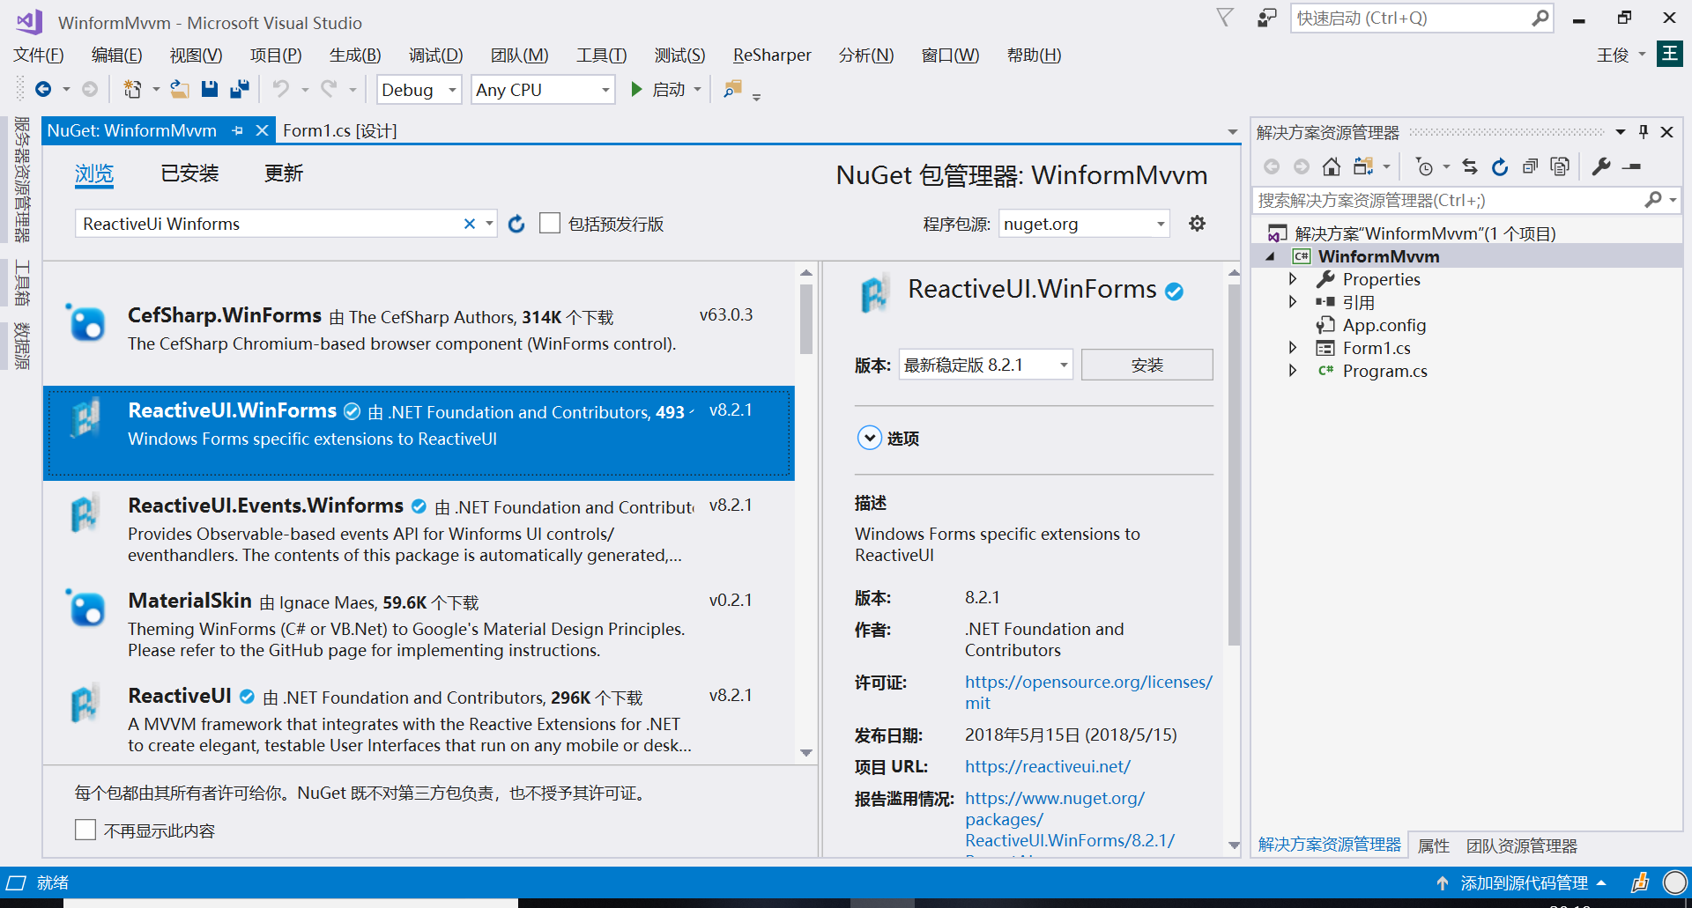
Task: Open the ReSharper menu
Action: (772, 55)
